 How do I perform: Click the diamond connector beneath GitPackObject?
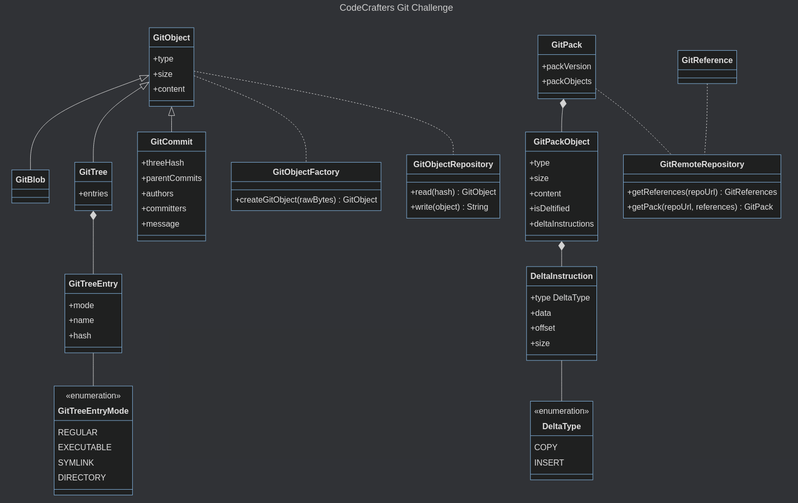tap(562, 246)
